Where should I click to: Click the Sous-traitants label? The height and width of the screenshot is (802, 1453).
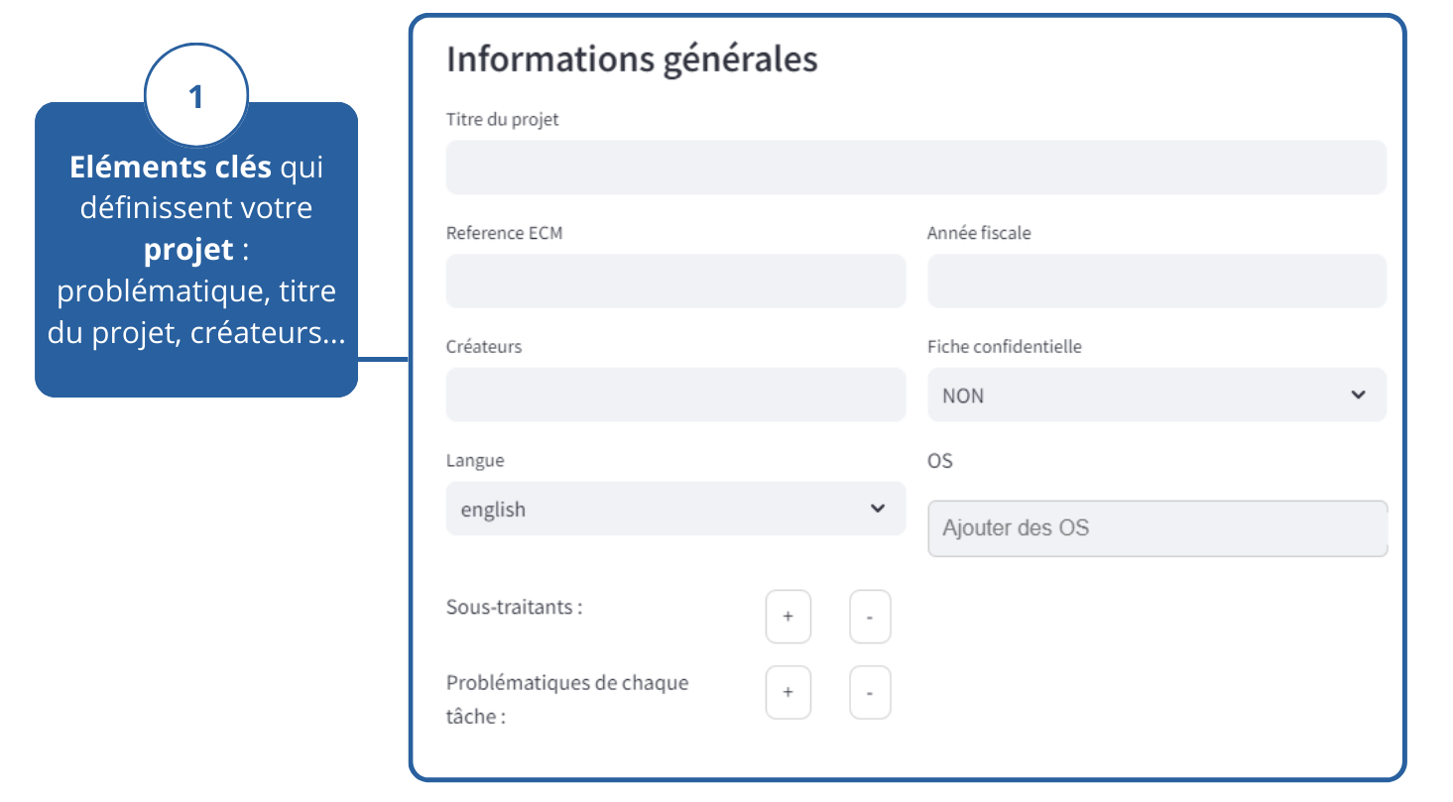click(514, 607)
